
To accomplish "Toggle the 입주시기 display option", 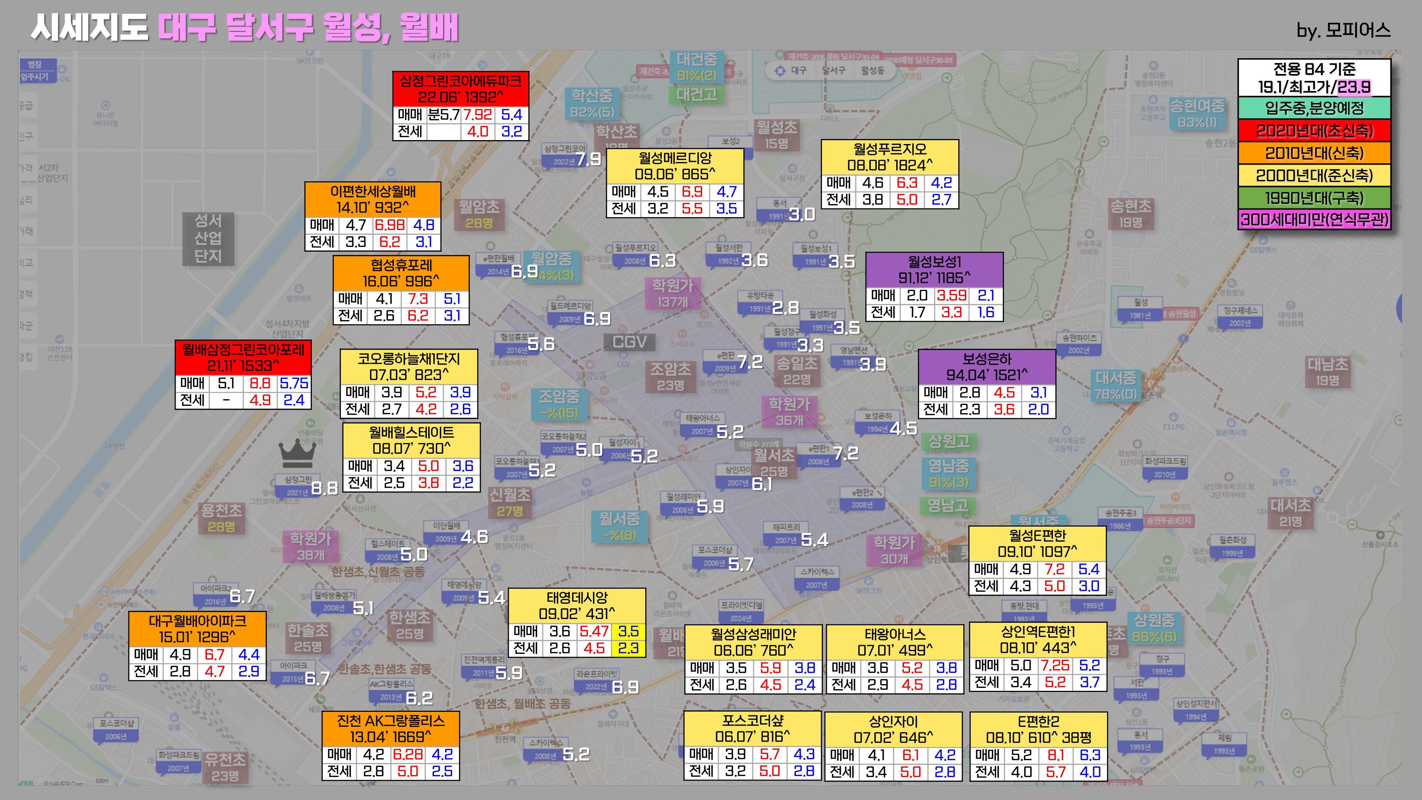I will pos(34,77).
